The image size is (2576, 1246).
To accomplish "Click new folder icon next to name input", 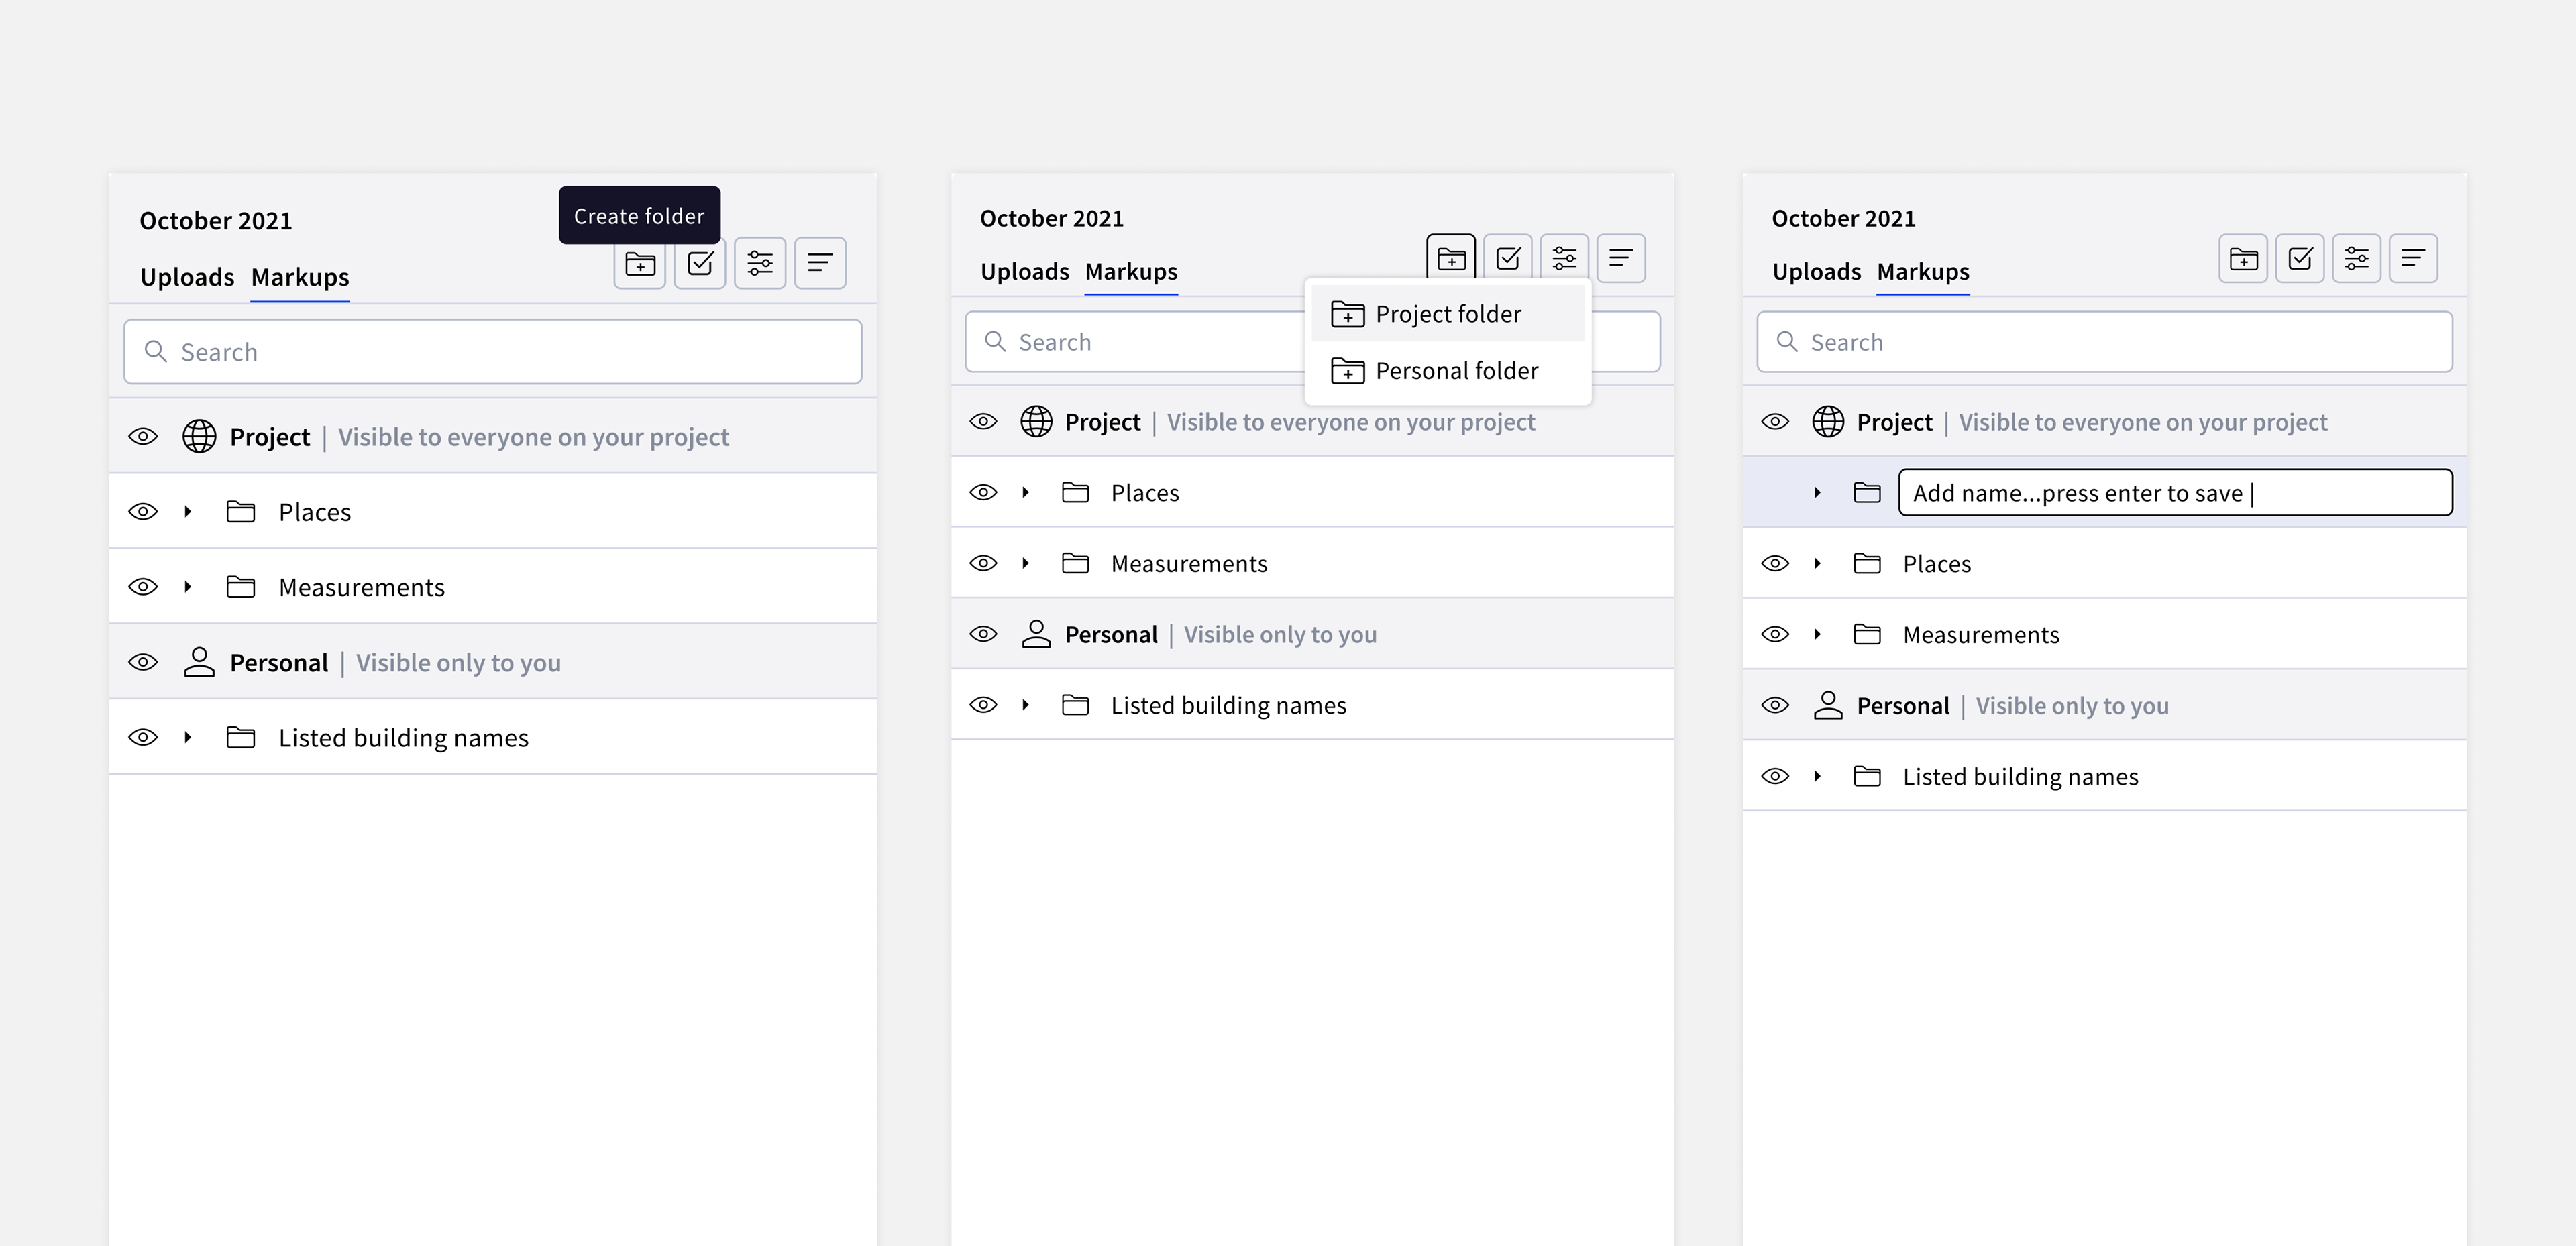I will click(1867, 492).
